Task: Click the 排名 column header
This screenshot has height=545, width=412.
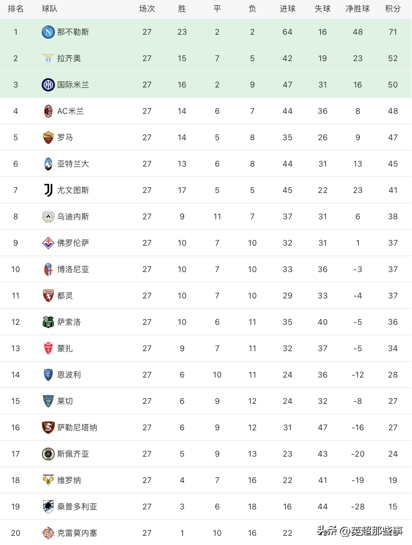Action: point(16,9)
